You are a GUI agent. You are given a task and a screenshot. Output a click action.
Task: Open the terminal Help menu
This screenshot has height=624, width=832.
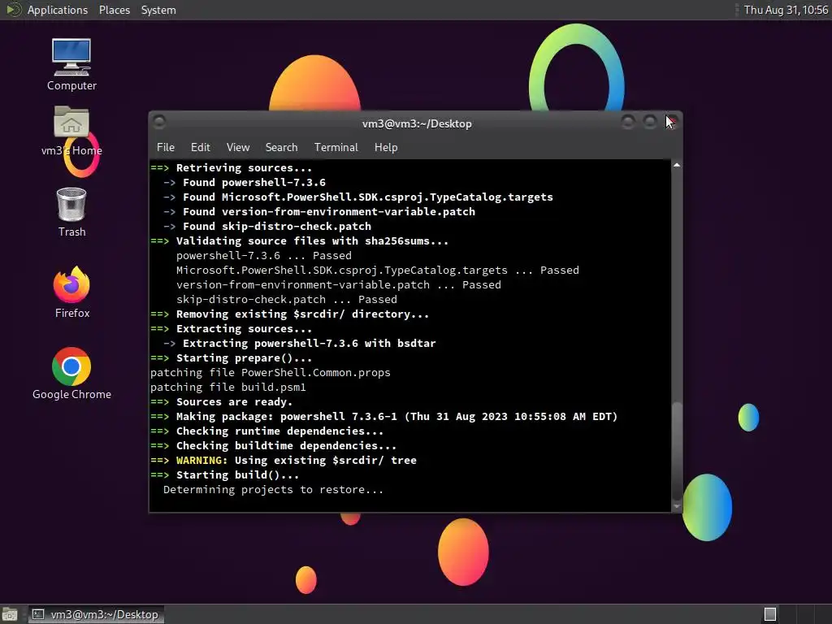tap(386, 148)
